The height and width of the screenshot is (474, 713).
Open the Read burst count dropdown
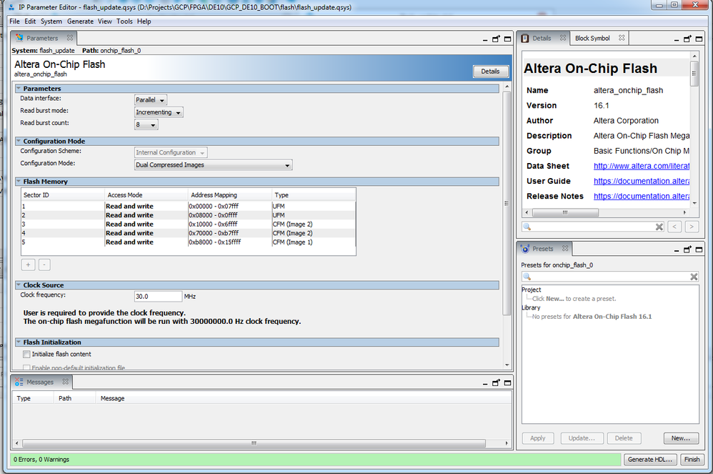pos(146,124)
